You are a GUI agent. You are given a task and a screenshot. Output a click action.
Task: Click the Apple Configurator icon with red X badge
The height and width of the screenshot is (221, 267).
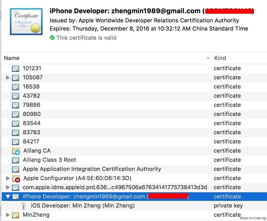16,179
